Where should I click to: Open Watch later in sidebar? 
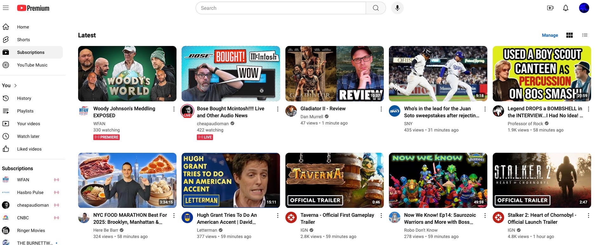point(31,136)
